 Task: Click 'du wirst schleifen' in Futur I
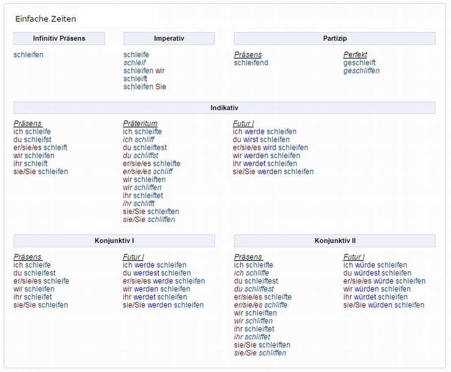point(261,140)
